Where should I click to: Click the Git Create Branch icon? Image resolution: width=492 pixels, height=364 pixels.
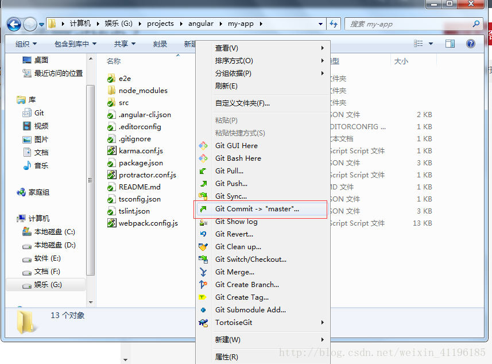point(203,285)
